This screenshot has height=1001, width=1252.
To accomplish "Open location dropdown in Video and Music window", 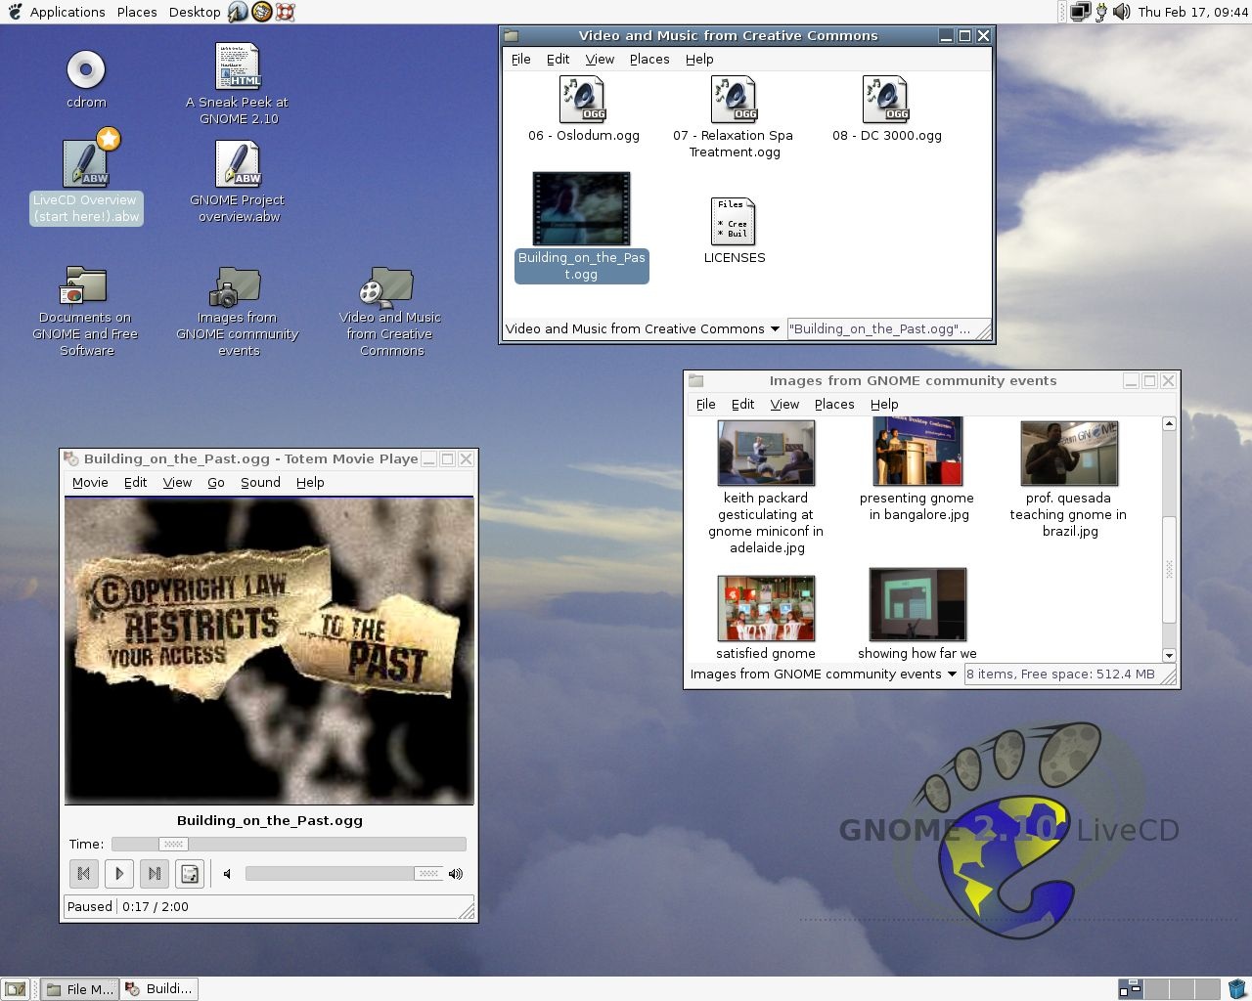I will click(643, 329).
